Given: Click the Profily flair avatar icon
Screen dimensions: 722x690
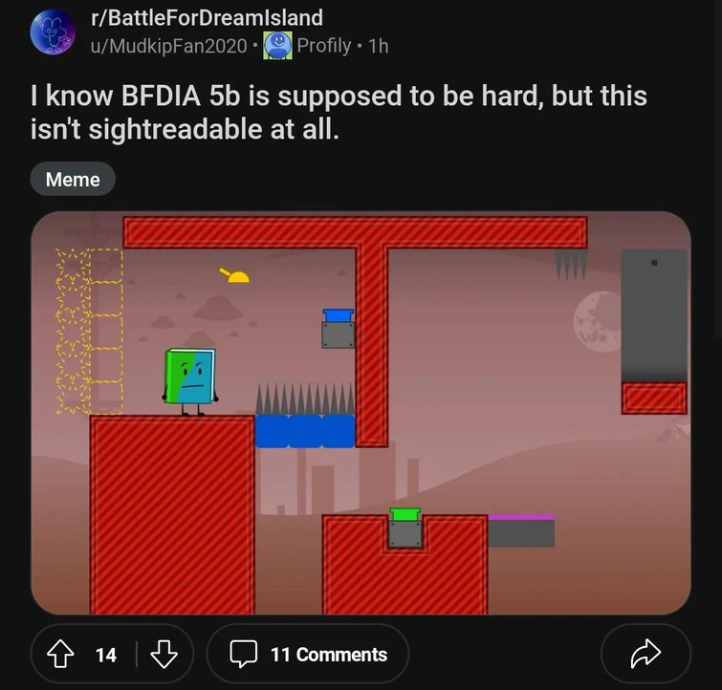Looking at the screenshot, I should click(277, 45).
